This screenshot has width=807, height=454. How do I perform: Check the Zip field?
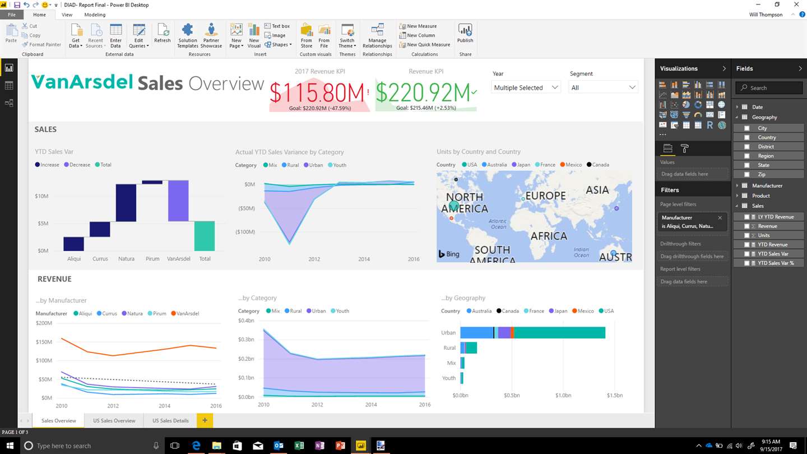click(x=747, y=174)
